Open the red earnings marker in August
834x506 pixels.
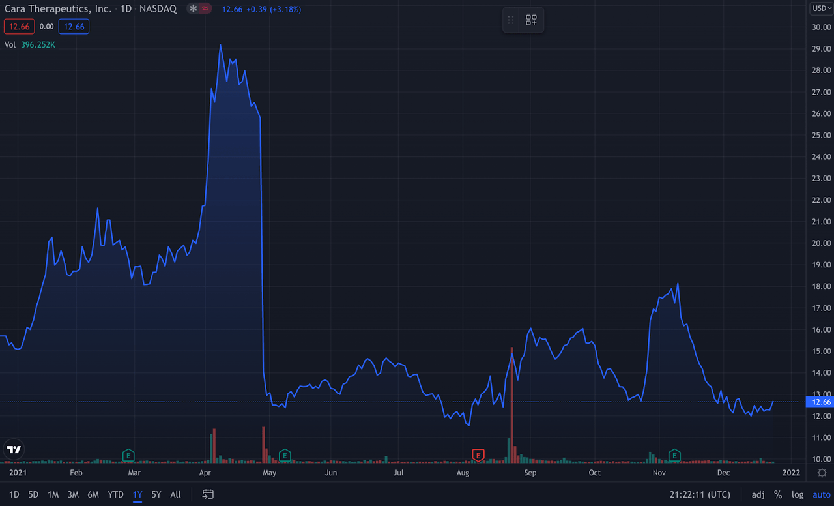coord(478,455)
